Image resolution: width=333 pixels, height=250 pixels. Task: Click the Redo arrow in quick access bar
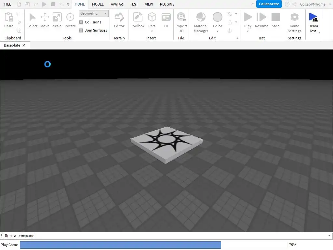click(36, 4)
